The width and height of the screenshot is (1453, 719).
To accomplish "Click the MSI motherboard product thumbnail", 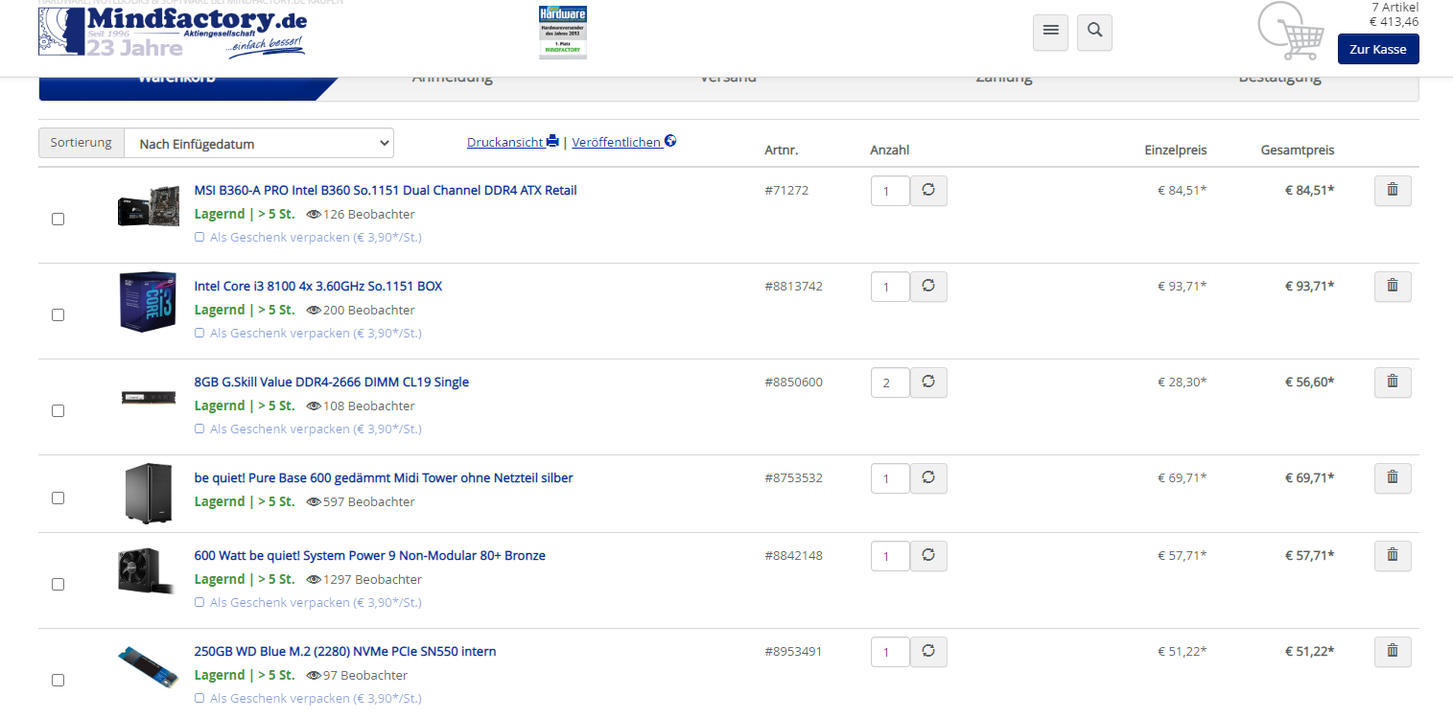I will (148, 207).
